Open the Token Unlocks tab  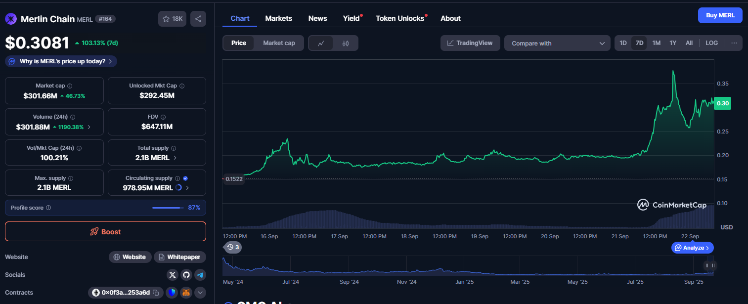coord(400,18)
